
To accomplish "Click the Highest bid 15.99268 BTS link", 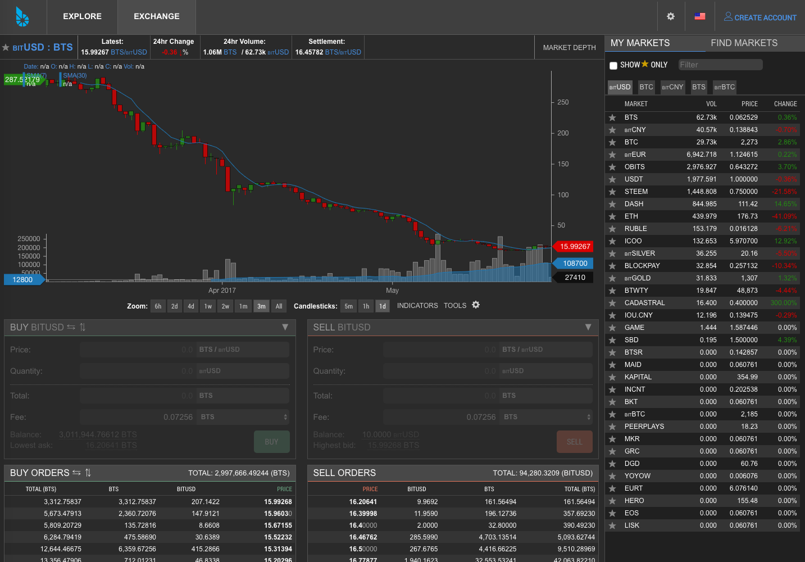I will point(394,445).
